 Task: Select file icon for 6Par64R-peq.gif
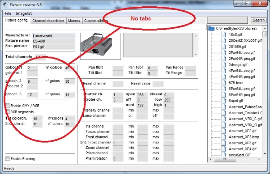[224, 95]
